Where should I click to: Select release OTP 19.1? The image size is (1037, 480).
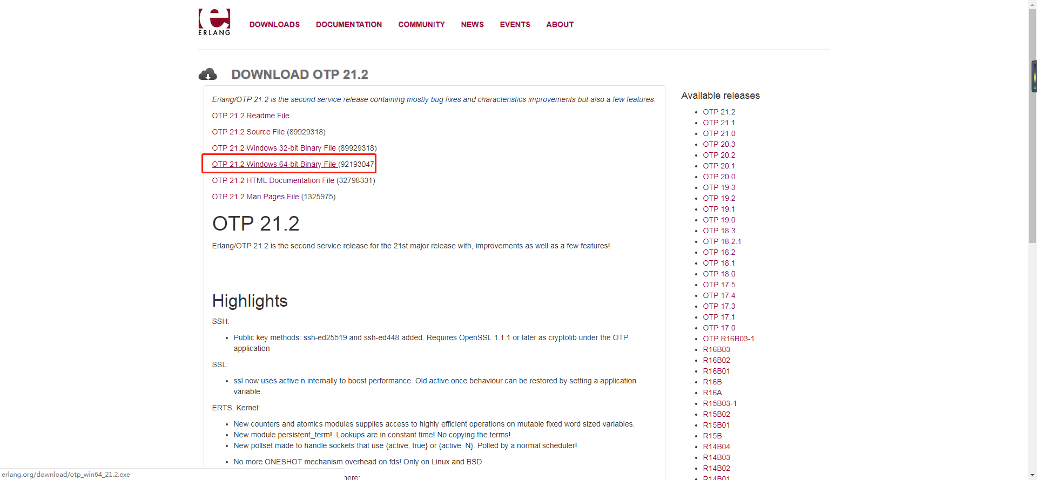pyautogui.click(x=719, y=209)
